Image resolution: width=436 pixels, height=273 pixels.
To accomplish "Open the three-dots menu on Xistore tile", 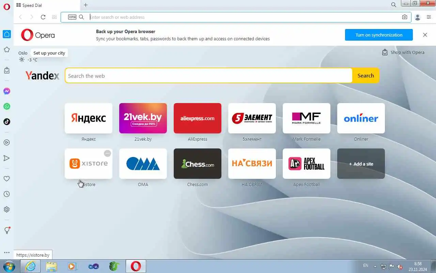I will coord(107,154).
